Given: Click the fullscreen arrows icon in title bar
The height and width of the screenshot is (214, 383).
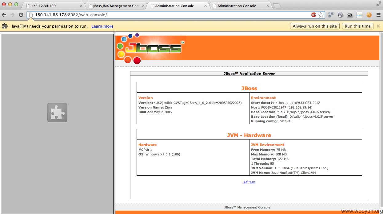Looking at the screenshot, I should click(x=378, y=4).
